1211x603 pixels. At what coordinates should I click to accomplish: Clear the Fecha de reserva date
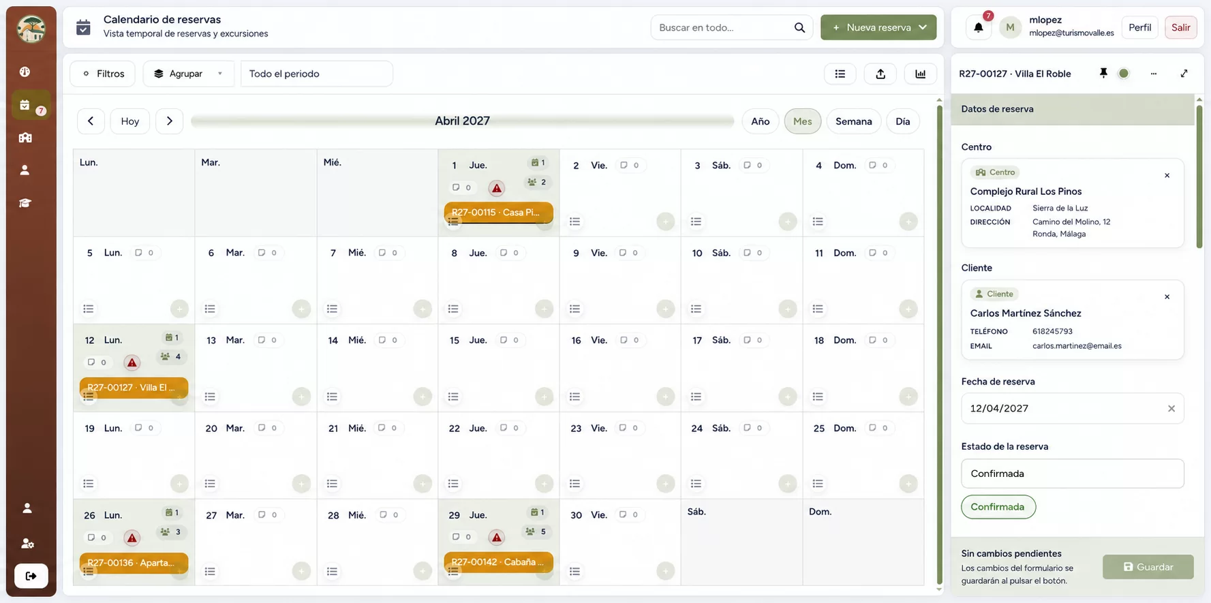tap(1171, 409)
